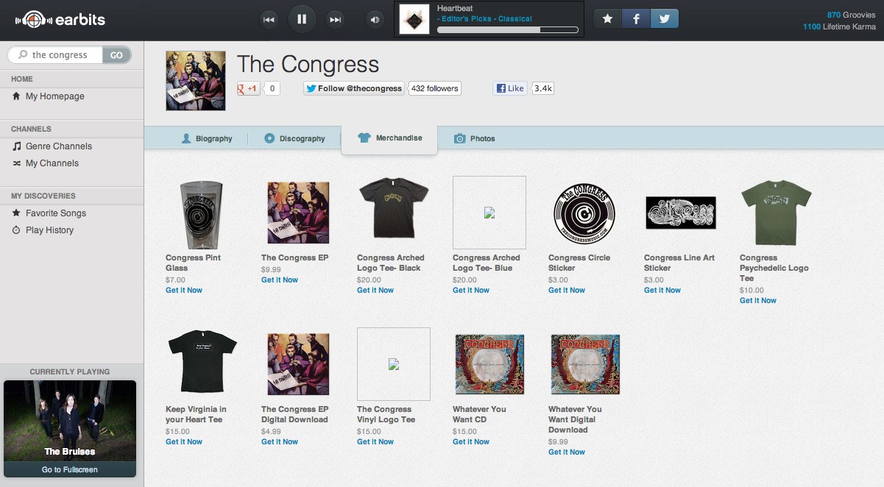The image size is (884, 487).
Task: Like The Congress on Facebook
Action: pyautogui.click(x=510, y=88)
